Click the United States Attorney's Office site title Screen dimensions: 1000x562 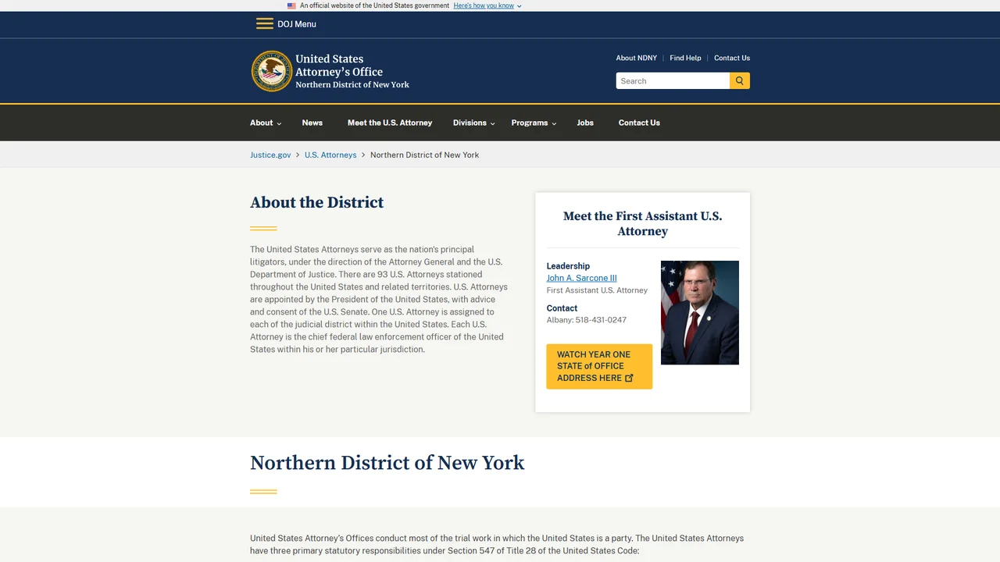tap(352, 71)
